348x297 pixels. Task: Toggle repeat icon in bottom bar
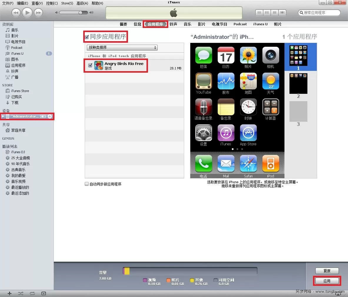[x=32, y=293]
